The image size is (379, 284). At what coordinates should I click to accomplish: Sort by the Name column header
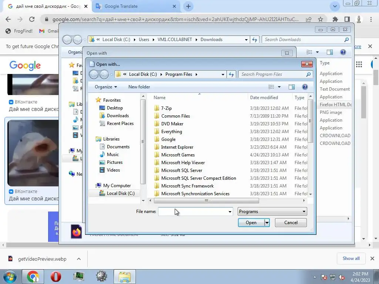coord(160,98)
